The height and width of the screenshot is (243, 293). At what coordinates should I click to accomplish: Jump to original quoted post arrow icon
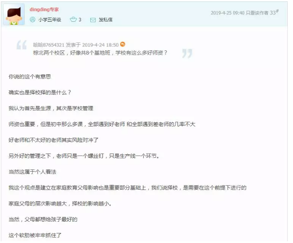(122, 44)
